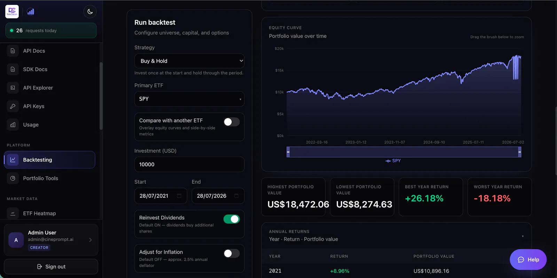Open the Strategy Buy & Hold dropdown

tap(189, 61)
